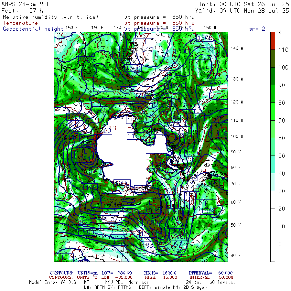Click the '90 W' longitude label

coord(236,152)
